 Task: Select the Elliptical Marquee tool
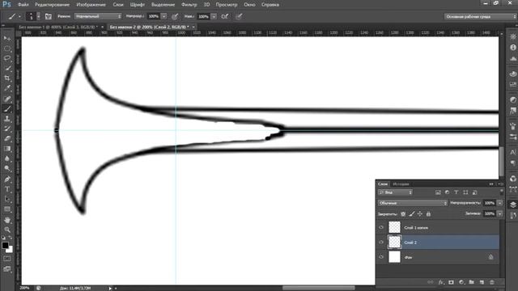click(7, 48)
